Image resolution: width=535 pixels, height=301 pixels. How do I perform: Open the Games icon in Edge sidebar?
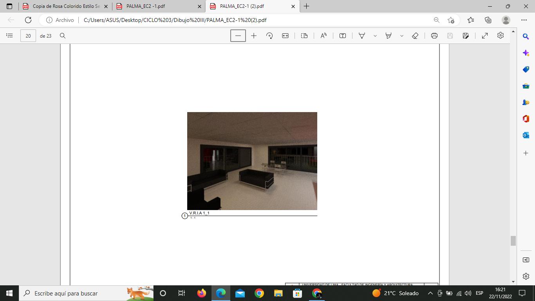[x=526, y=102]
